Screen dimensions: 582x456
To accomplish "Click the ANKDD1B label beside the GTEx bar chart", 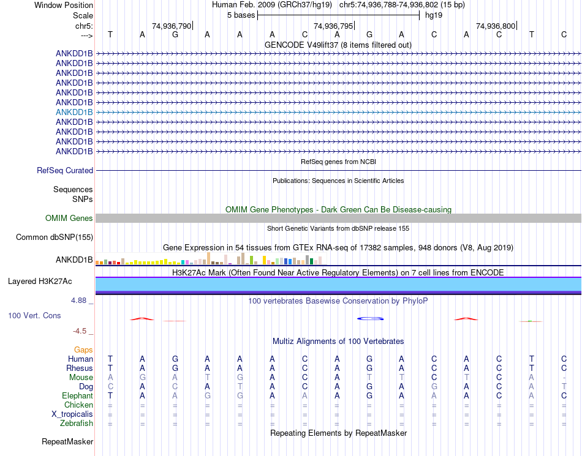I will 74,260.
